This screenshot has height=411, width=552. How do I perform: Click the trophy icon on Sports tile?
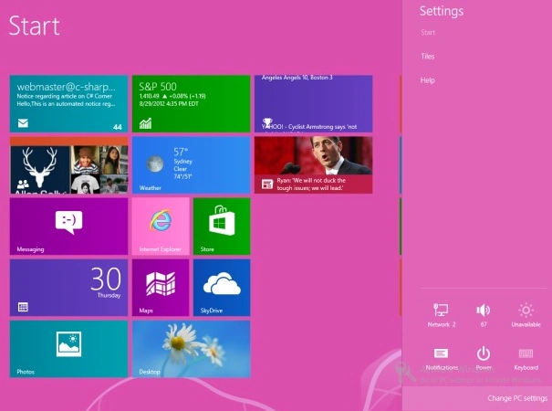click(x=267, y=123)
